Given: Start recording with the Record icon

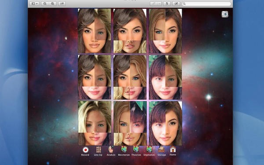Looking at the screenshot, I should pos(85,150).
